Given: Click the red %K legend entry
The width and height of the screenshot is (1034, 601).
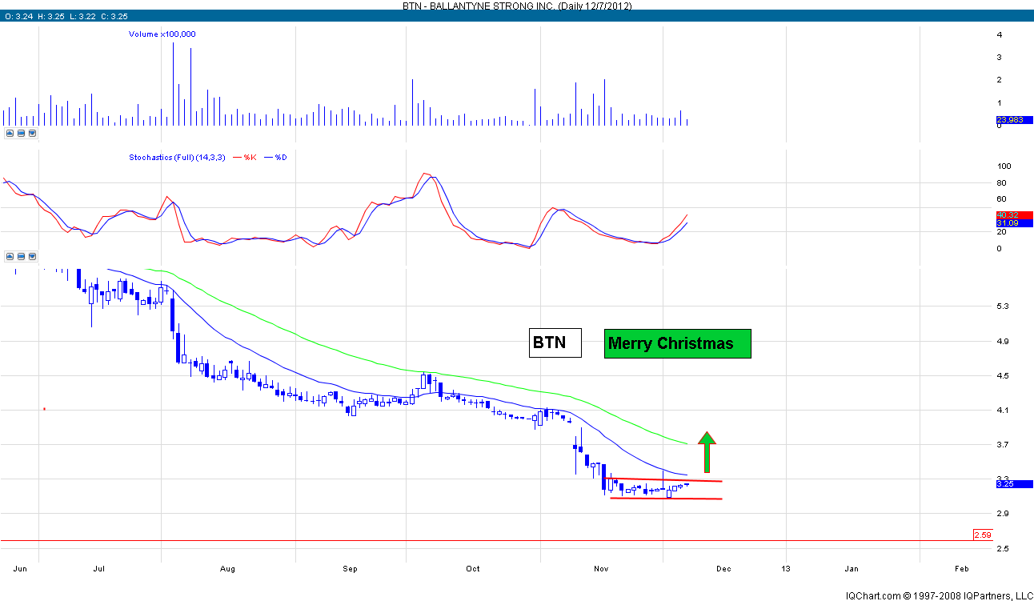Looking at the screenshot, I should (248, 158).
